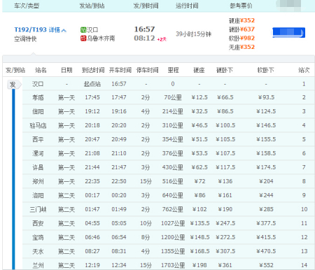Click hard seat price ¥12.5 for 孝感
Viewport: 315px width, 270px height.
(199, 97)
